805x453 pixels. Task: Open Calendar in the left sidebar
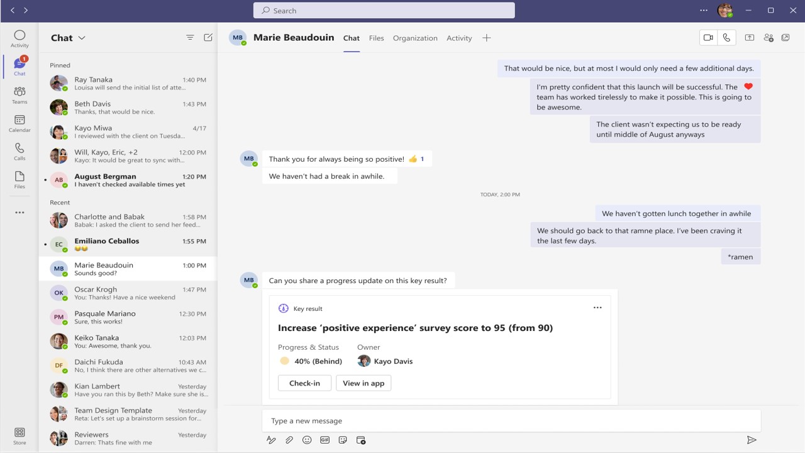coord(19,123)
